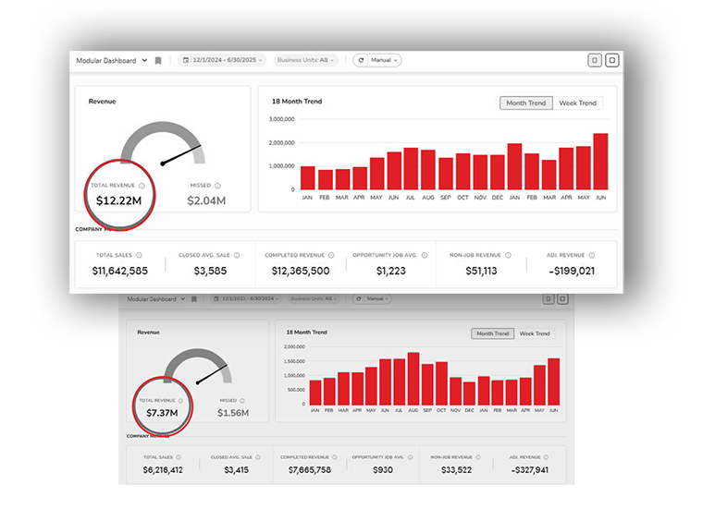Screen dimensions: 703x521
Task: Click the info icon beside Missed $2.04M
Action: 217,186
